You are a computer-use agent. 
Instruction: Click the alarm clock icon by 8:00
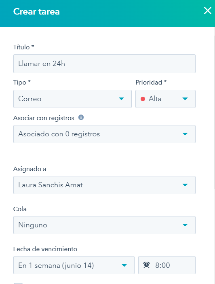pos(146,265)
